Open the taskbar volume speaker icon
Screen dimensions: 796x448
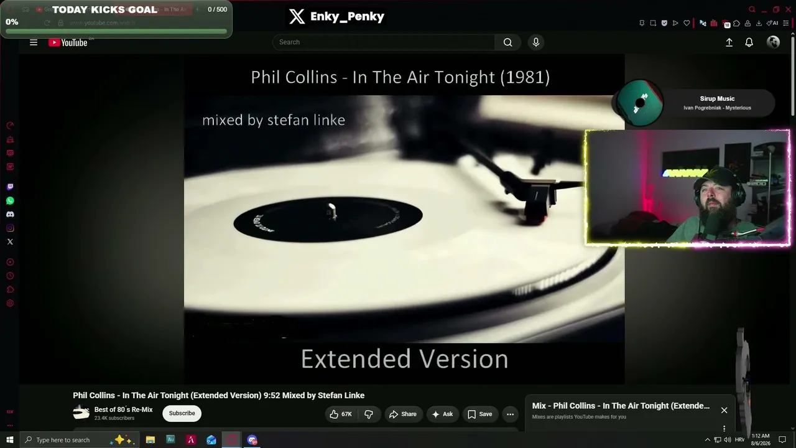pos(728,440)
